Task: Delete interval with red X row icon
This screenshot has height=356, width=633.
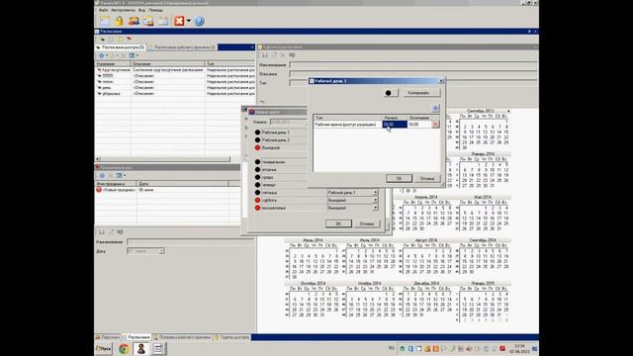Action: pyautogui.click(x=435, y=125)
